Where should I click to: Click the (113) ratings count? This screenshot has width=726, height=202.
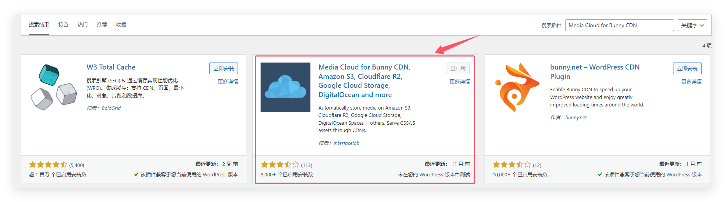(307, 165)
